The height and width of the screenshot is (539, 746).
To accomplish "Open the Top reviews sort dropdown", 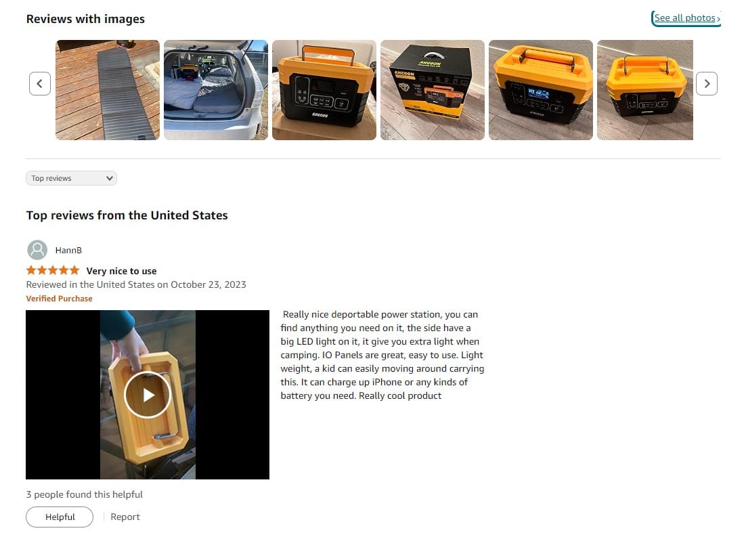I will 71,178.
